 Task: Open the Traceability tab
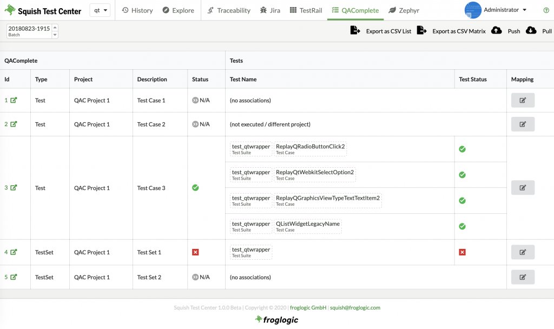pyautogui.click(x=228, y=10)
